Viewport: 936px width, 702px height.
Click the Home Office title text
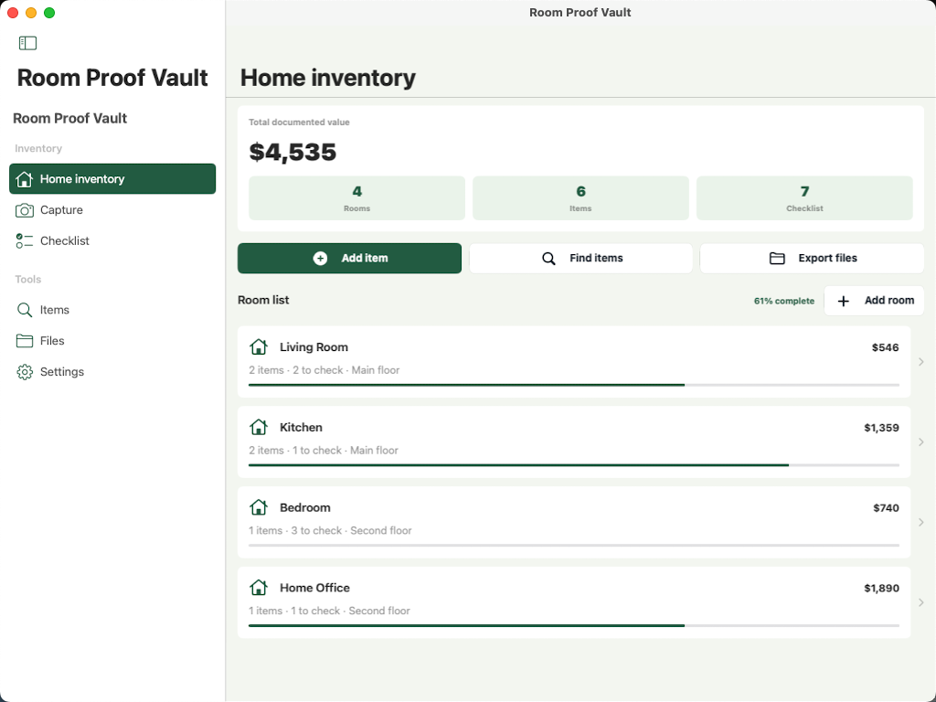314,588
